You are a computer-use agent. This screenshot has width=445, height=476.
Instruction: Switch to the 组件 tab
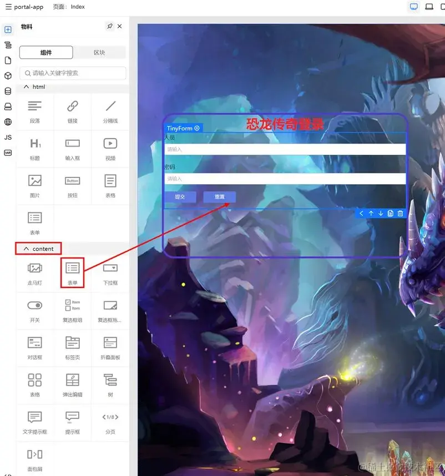[46, 53]
